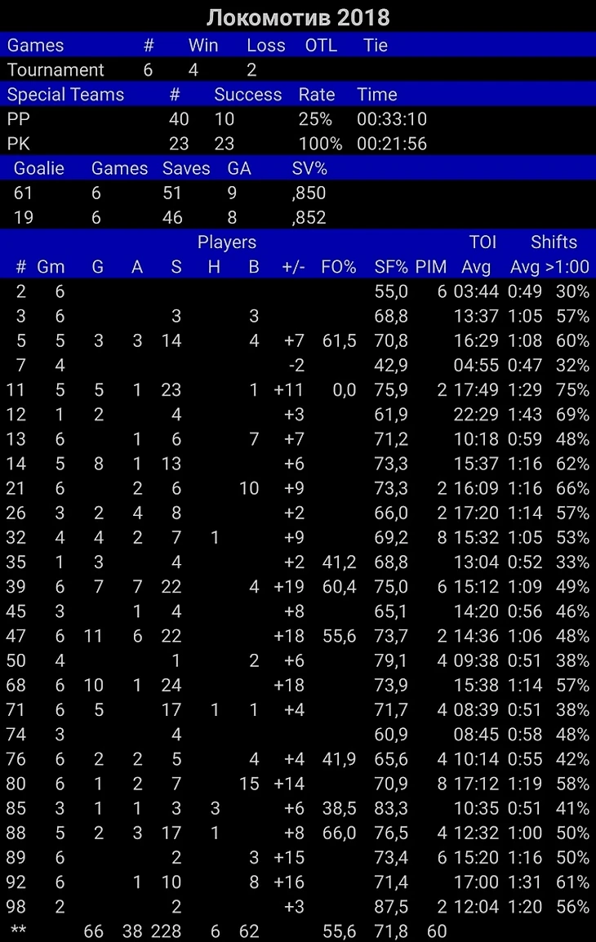
Task: Select the TOI header
Action: (483, 242)
